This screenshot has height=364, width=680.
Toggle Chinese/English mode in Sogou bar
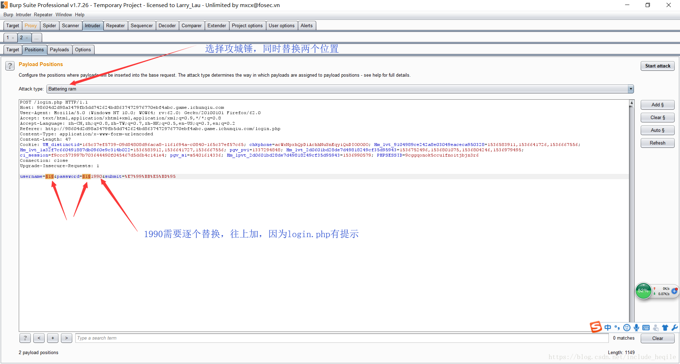608,328
